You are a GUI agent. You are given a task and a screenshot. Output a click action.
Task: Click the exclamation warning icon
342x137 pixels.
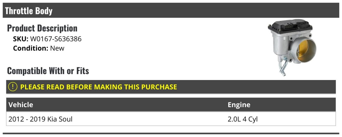(13, 87)
